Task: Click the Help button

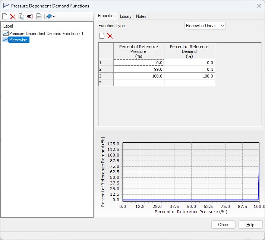Action: coord(250,225)
